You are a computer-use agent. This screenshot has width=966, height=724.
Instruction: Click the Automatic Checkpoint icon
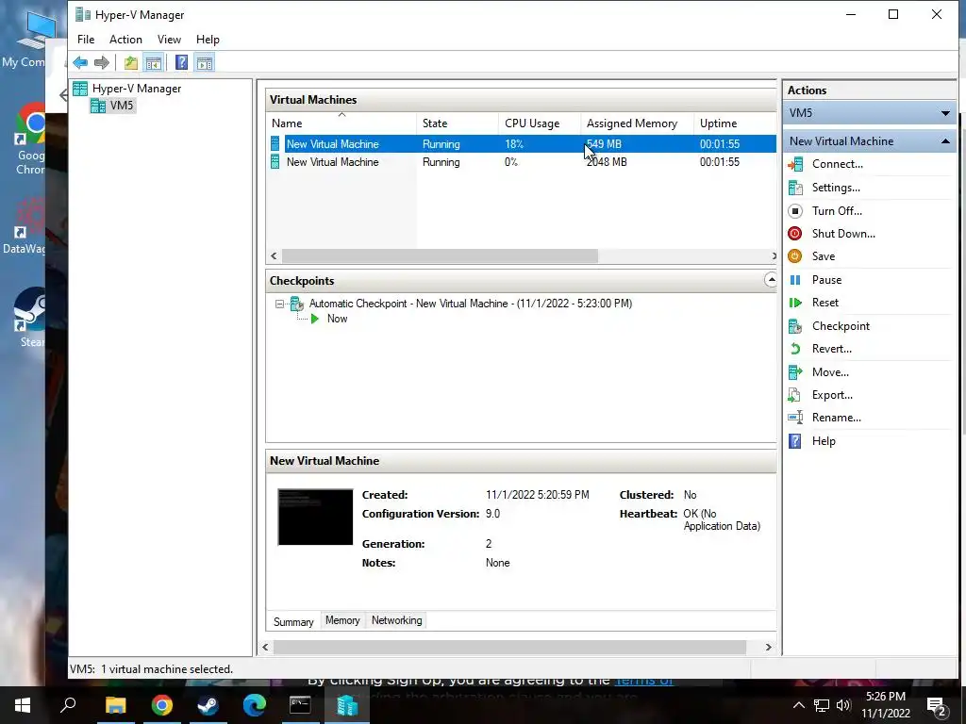coord(297,304)
